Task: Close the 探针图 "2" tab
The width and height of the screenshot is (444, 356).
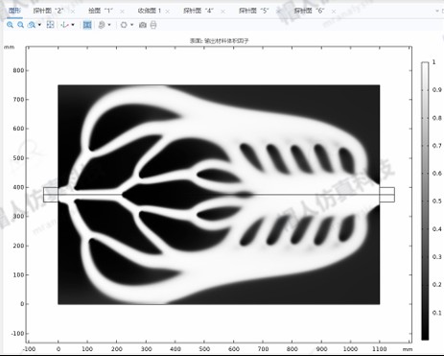Action: (x=73, y=12)
